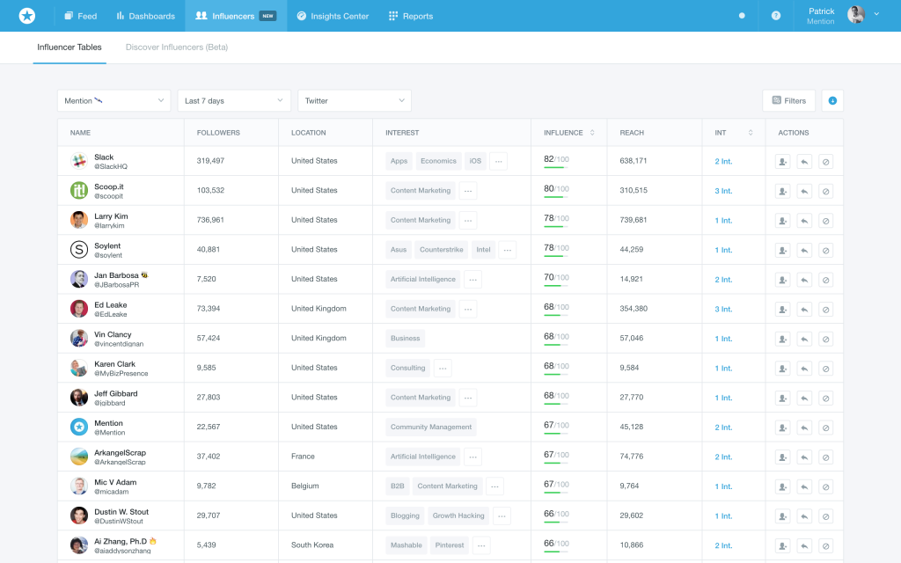Screen dimensions: 901x563
Task: Expand the account menu chevron
Action: point(876,14)
